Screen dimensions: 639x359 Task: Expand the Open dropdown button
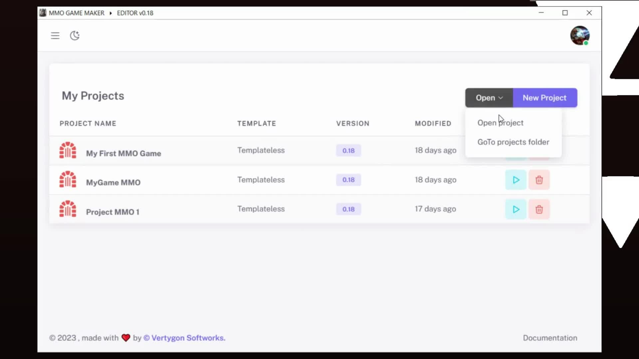tap(489, 98)
